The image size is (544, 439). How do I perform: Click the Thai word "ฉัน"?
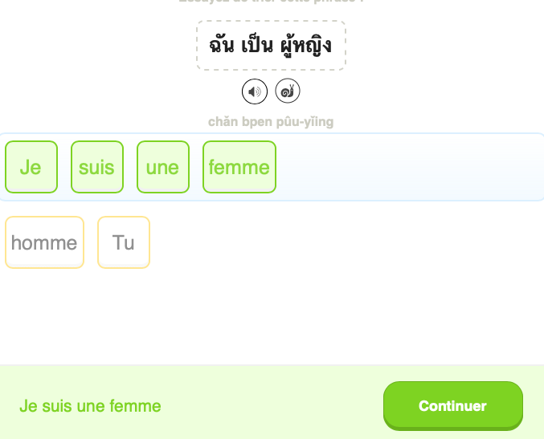click(221, 45)
